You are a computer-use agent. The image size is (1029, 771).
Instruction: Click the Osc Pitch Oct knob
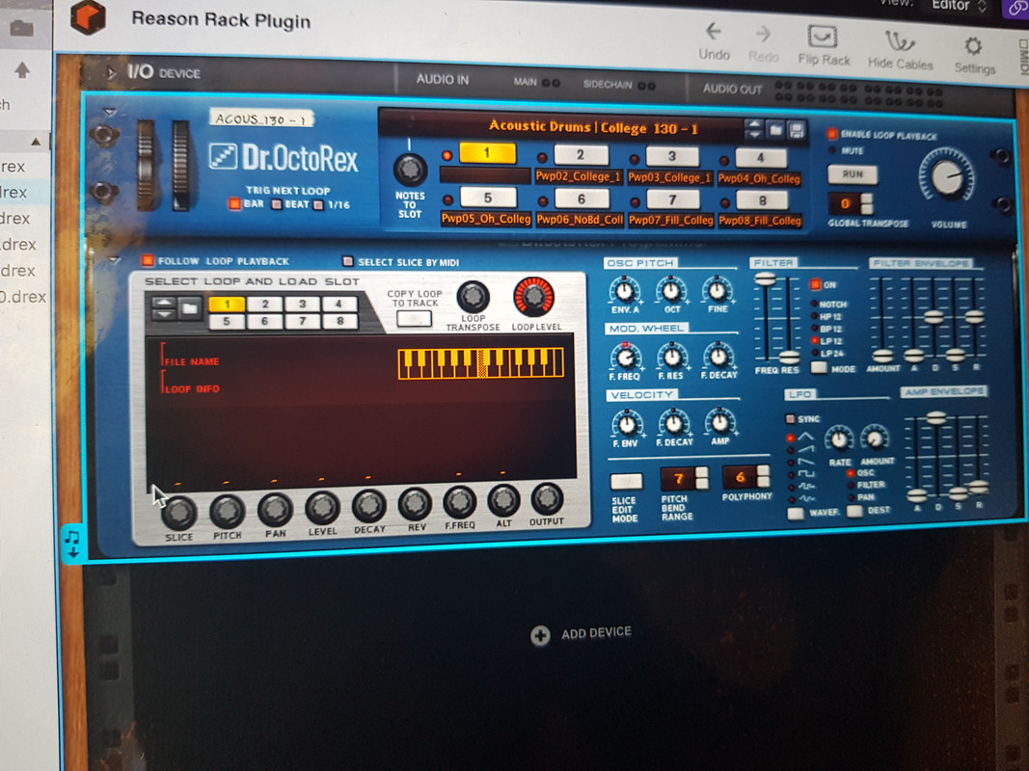click(x=671, y=290)
